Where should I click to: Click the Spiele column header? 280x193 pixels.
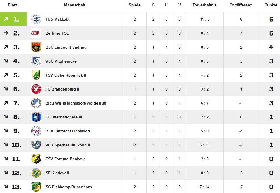click(x=135, y=5)
